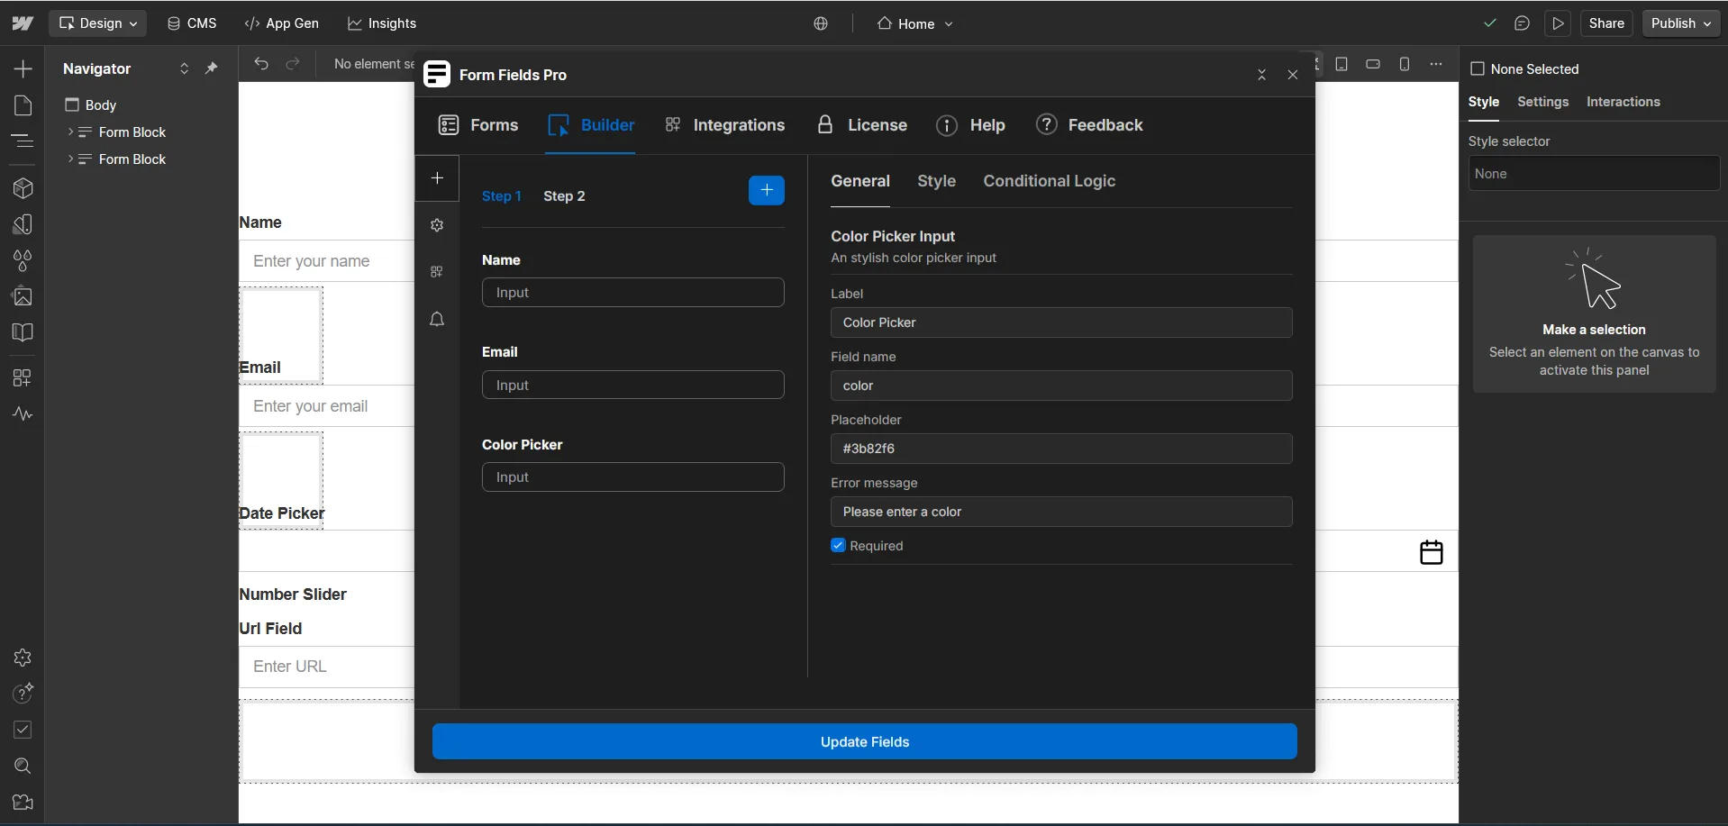Click the redo arrow
The width and height of the screenshot is (1728, 826).
293,64
